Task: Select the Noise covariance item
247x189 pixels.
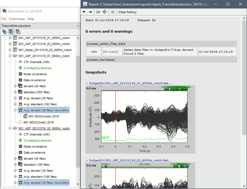Action: tap(35, 74)
